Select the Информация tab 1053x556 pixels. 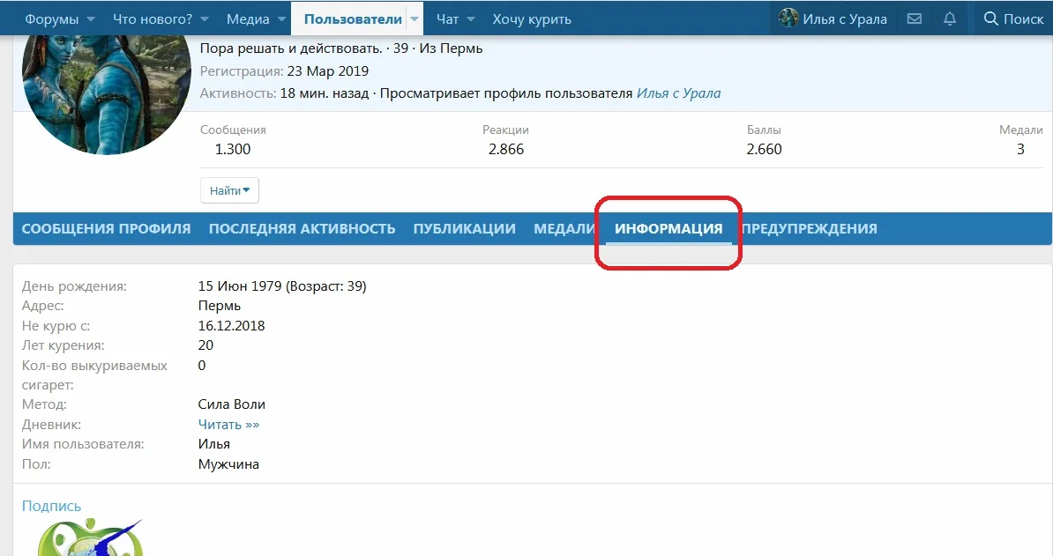[x=668, y=229]
